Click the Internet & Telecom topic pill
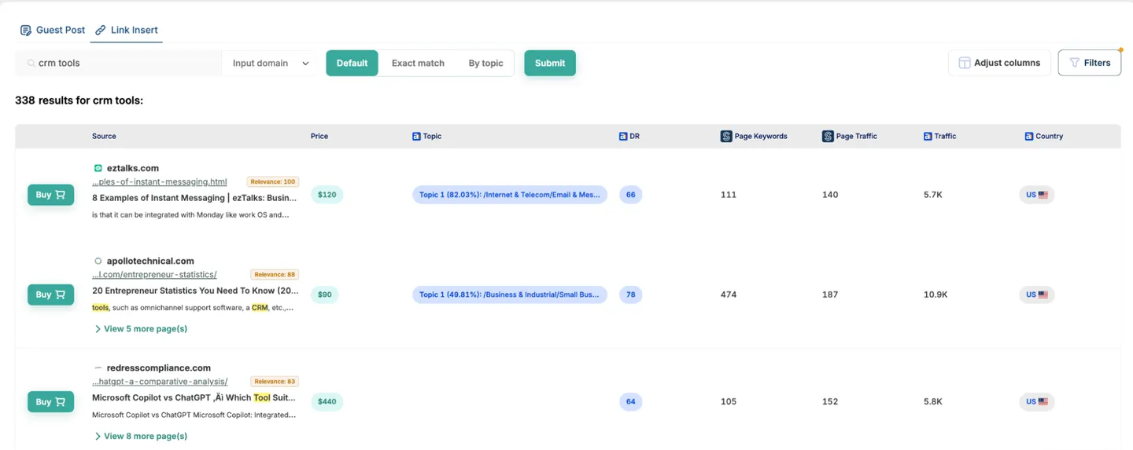 510,195
